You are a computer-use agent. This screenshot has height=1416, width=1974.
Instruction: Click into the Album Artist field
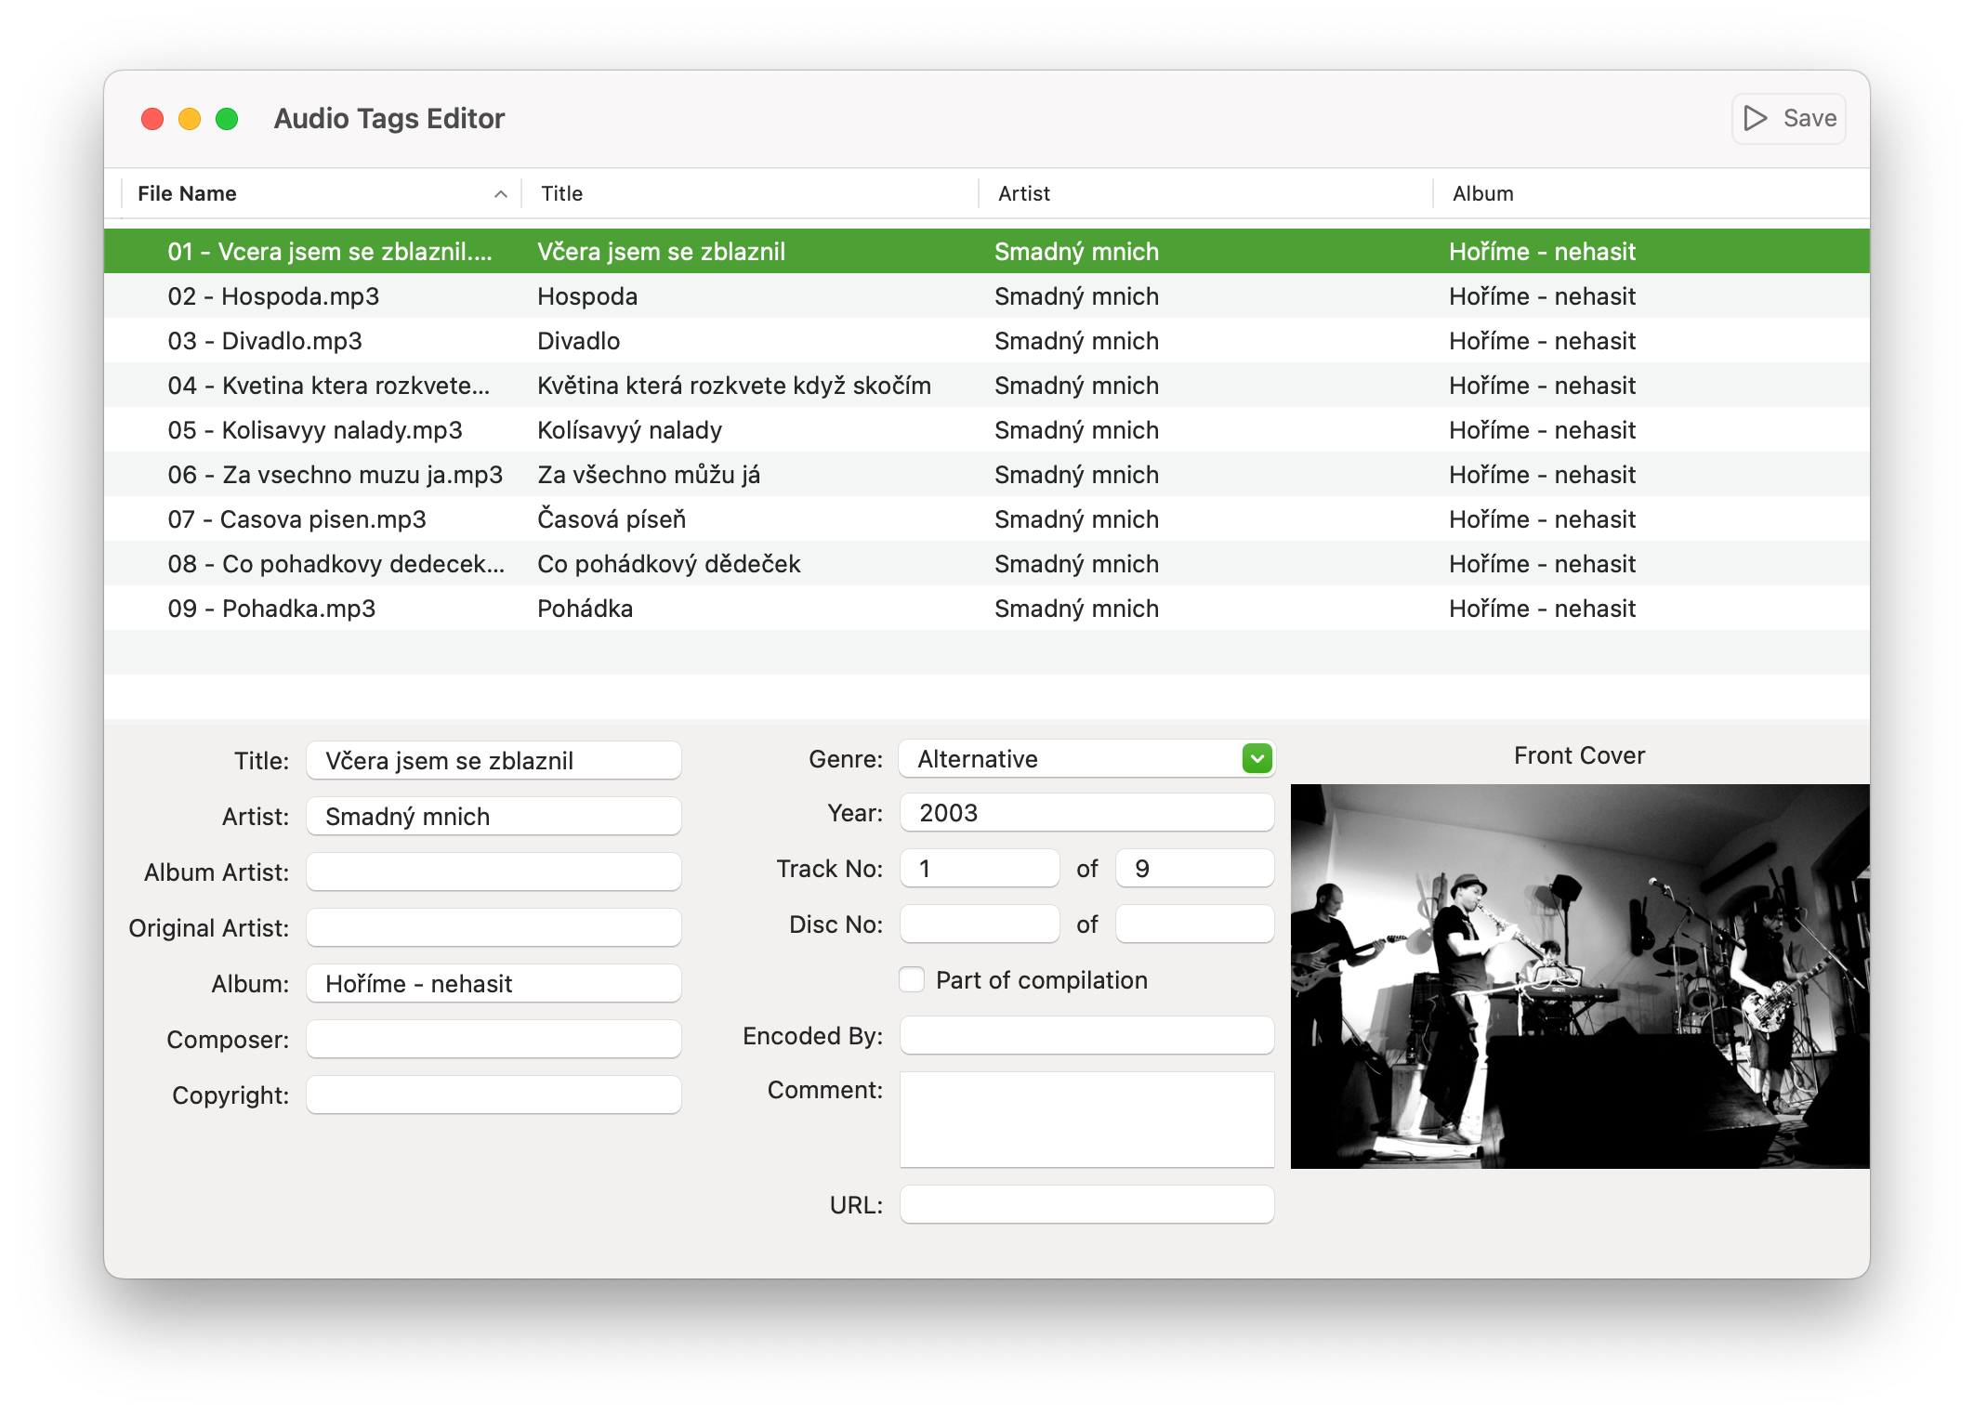[x=493, y=872]
